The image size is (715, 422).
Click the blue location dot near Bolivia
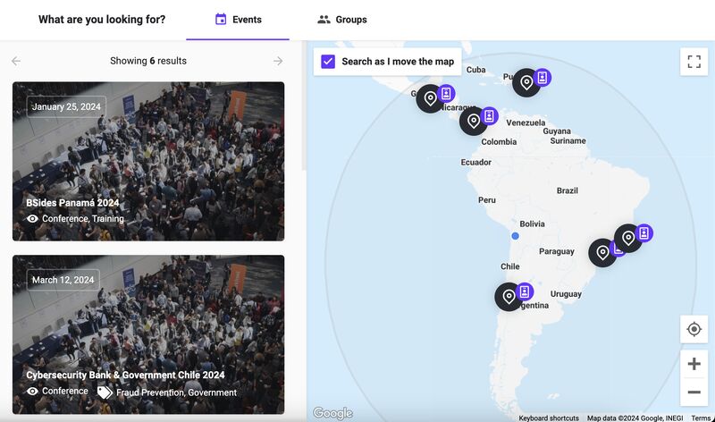516,236
